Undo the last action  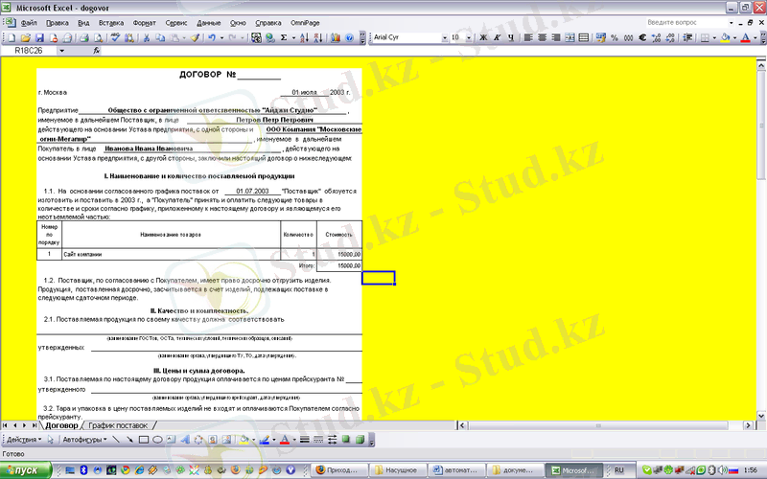coord(211,37)
